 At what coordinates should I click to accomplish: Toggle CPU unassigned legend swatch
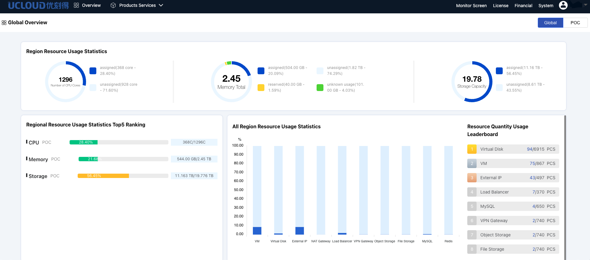point(93,88)
